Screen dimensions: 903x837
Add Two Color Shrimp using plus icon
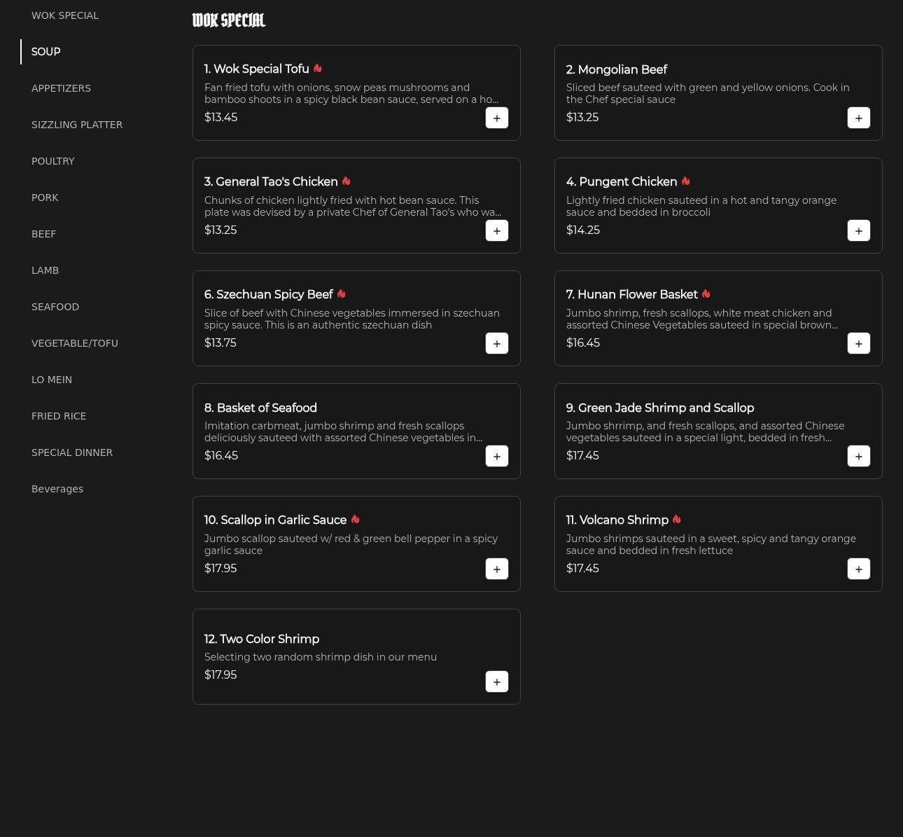point(496,682)
